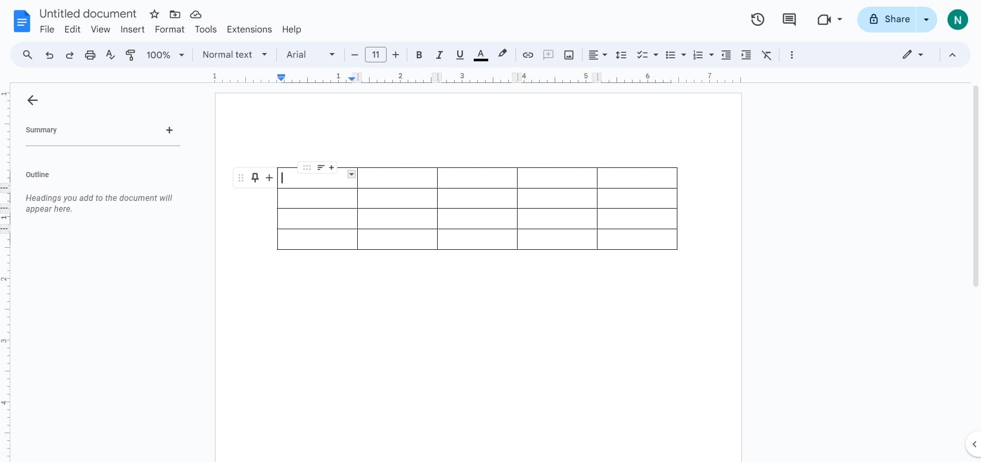Viewport: 981px width, 462px height.
Task: Expand checklist options arrow
Action: click(656, 55)
